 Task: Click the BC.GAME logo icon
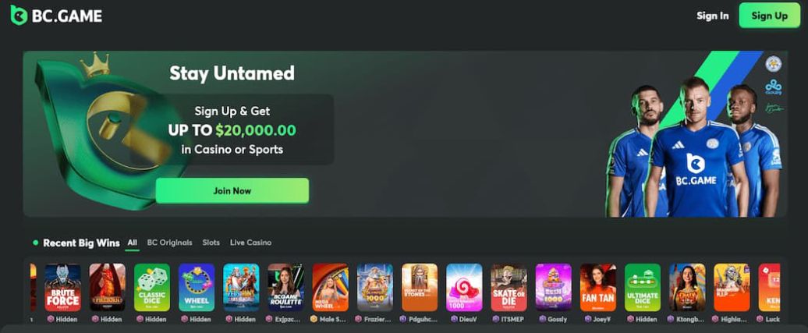pos(19,16)
